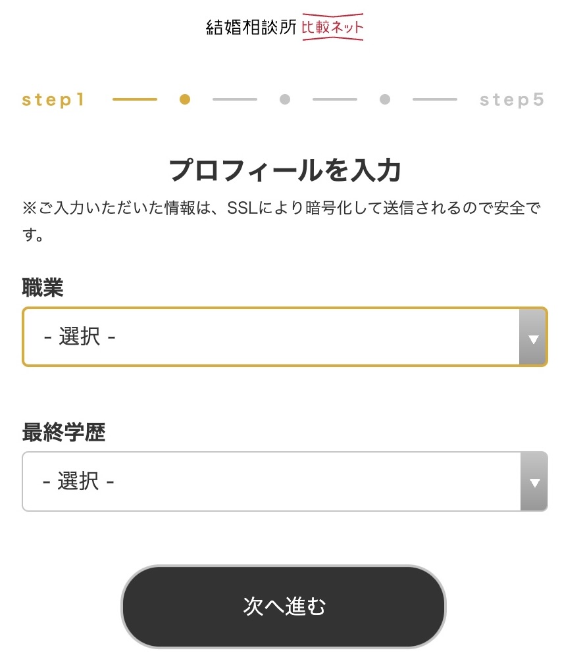Click the gray line between third and fourth dots
This screenshot has width=585, height=663.
pyautogui.click(x=335, y=99)
